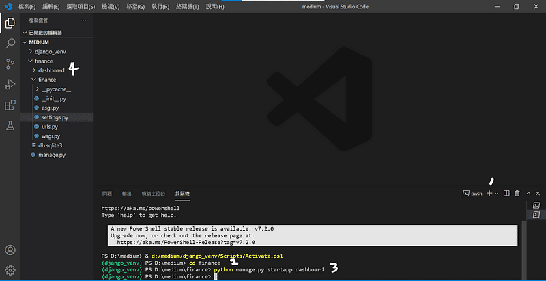The image size is (546, 281).
Task: Open the Manage gear icon
Action: click(10, 270)
